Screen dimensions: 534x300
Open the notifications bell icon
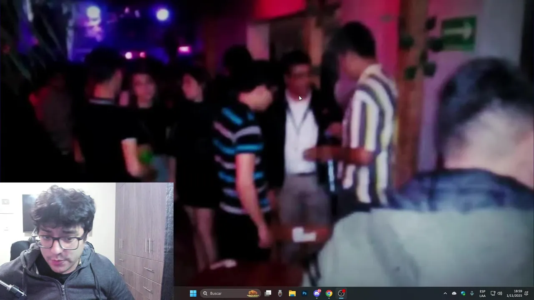coord(526,293)
